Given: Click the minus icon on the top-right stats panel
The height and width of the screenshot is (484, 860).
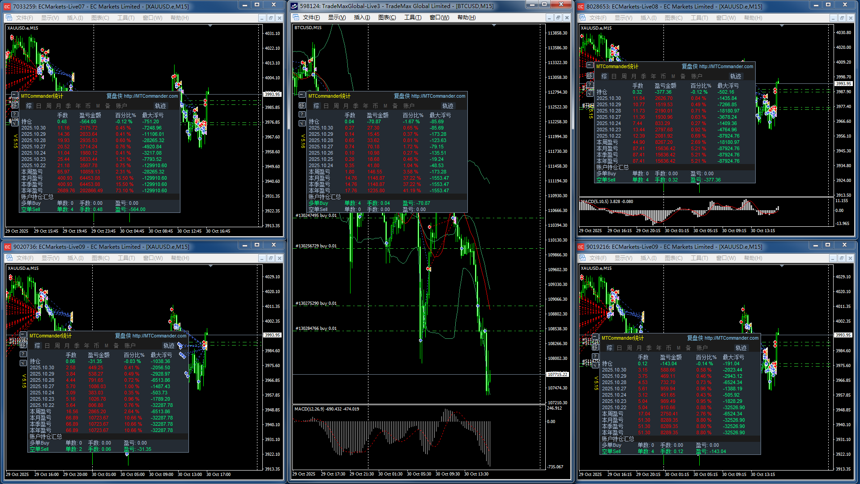Looking at the screenshot, I should (590, 65).
